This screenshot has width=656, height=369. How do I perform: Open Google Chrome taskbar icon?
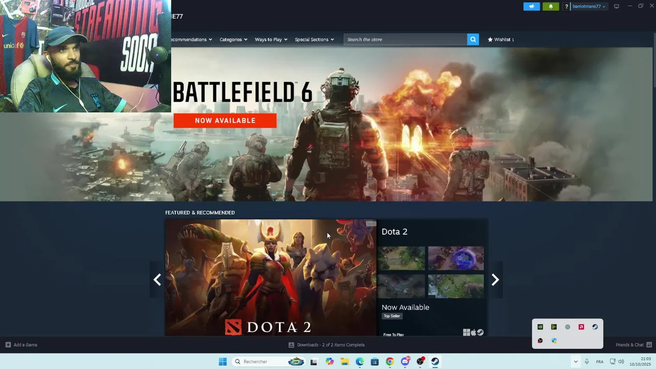pos(390,361)
